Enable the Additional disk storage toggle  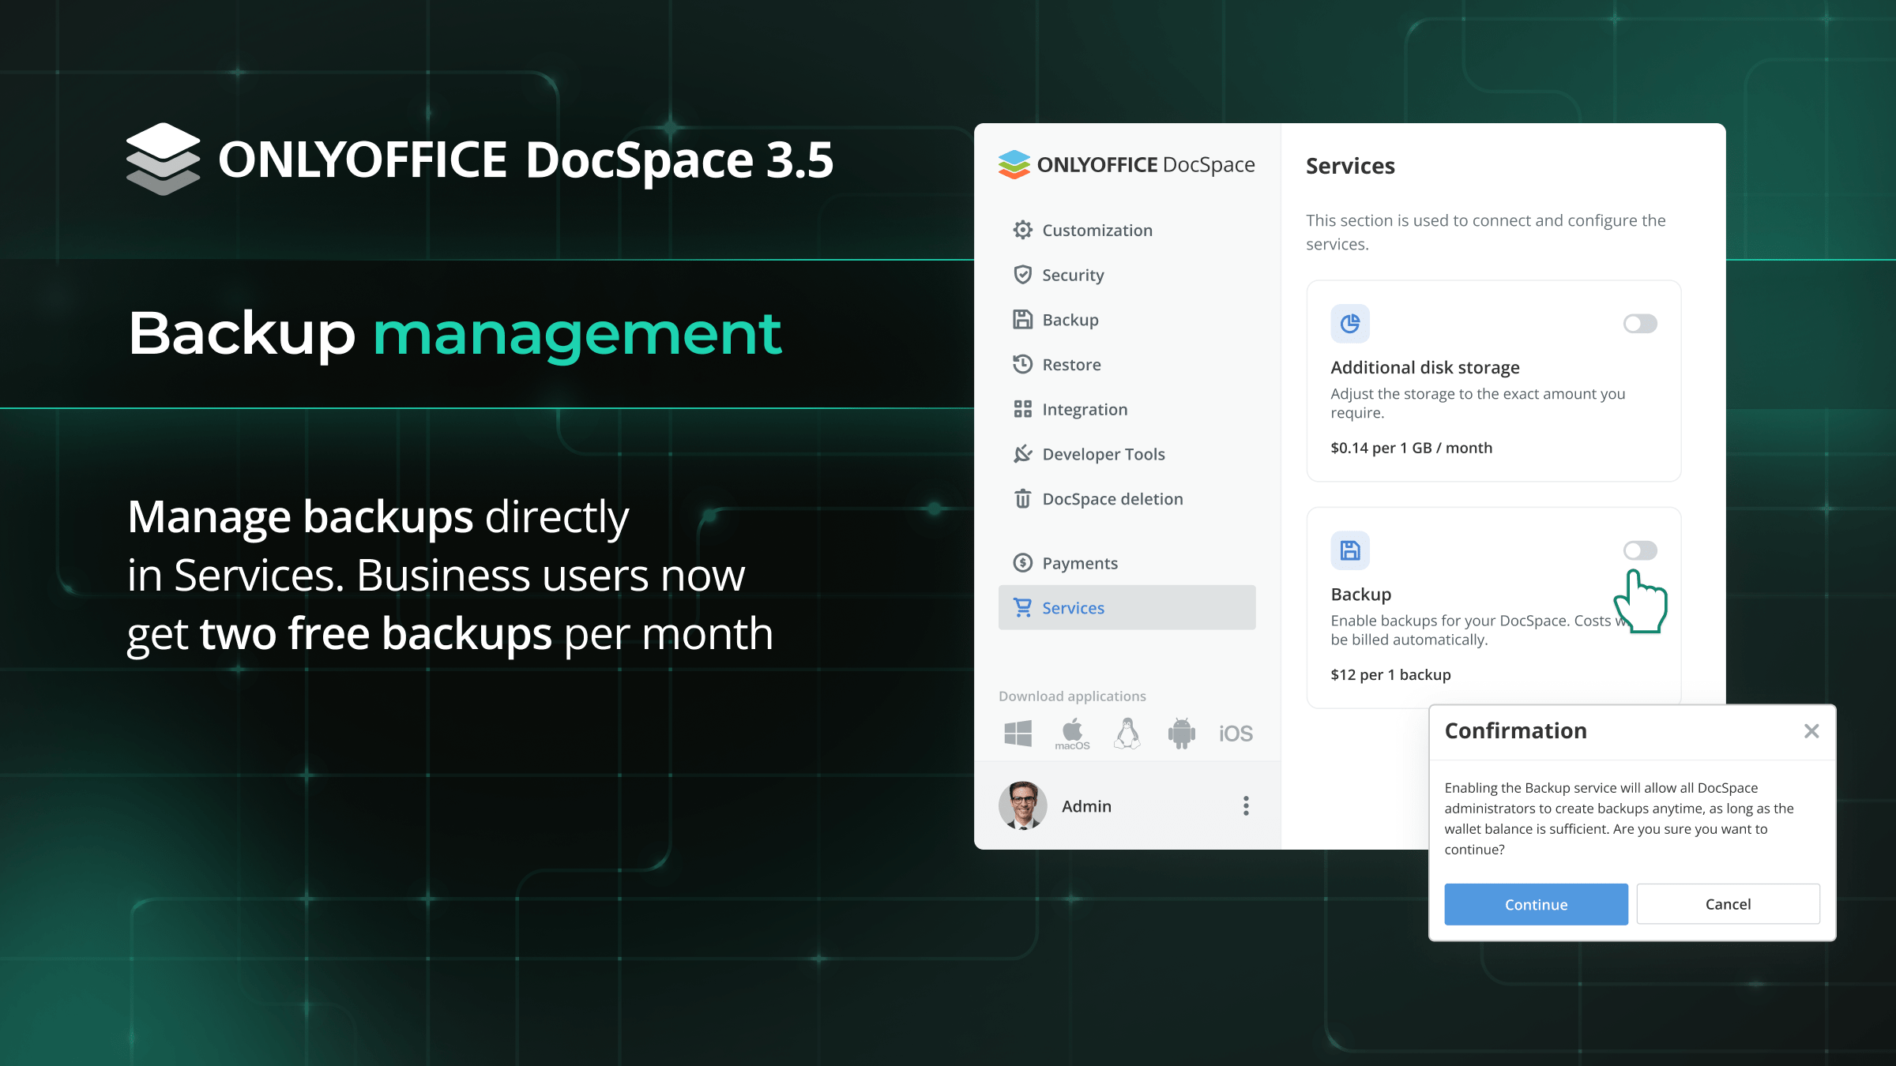click(x=1640, y=324)
